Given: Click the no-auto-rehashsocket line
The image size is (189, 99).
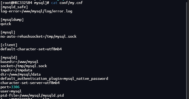Looking at the screenshot, I should coord(38,37).
